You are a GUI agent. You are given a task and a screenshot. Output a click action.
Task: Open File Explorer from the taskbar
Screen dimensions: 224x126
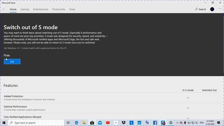tap(84, 123)
